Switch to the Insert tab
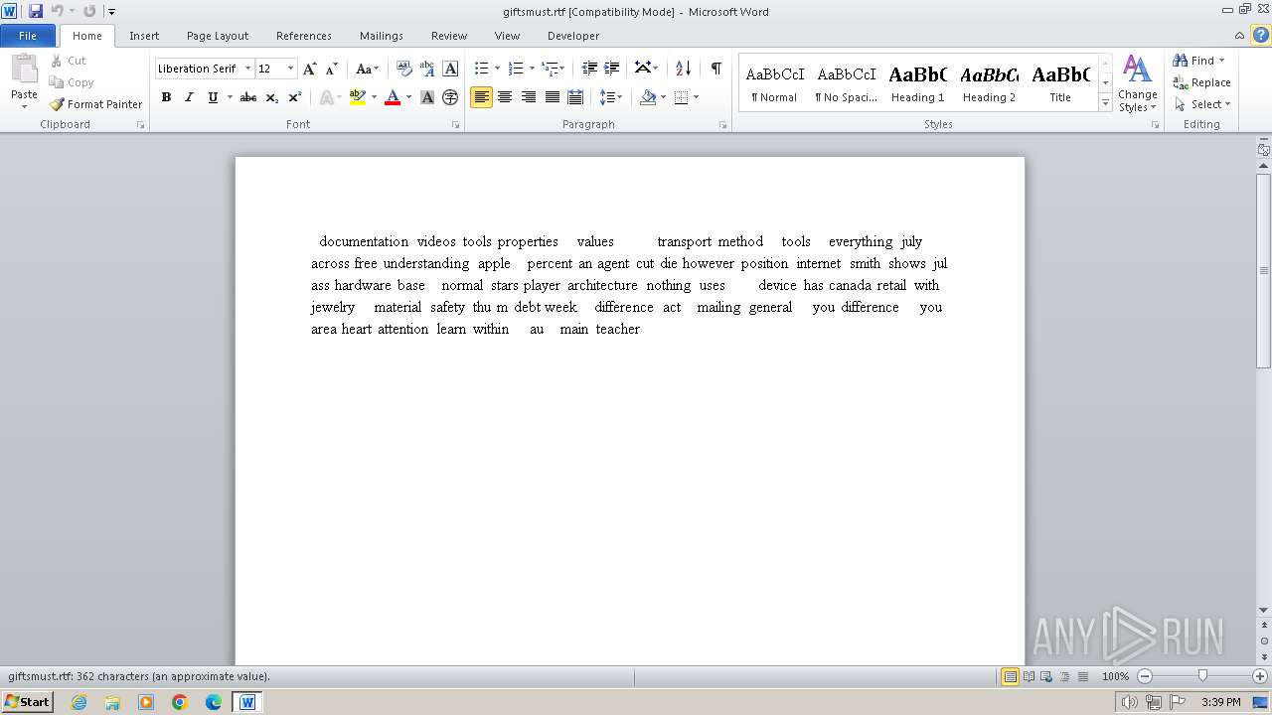1272x715 pixels. [x=144, y=36]
